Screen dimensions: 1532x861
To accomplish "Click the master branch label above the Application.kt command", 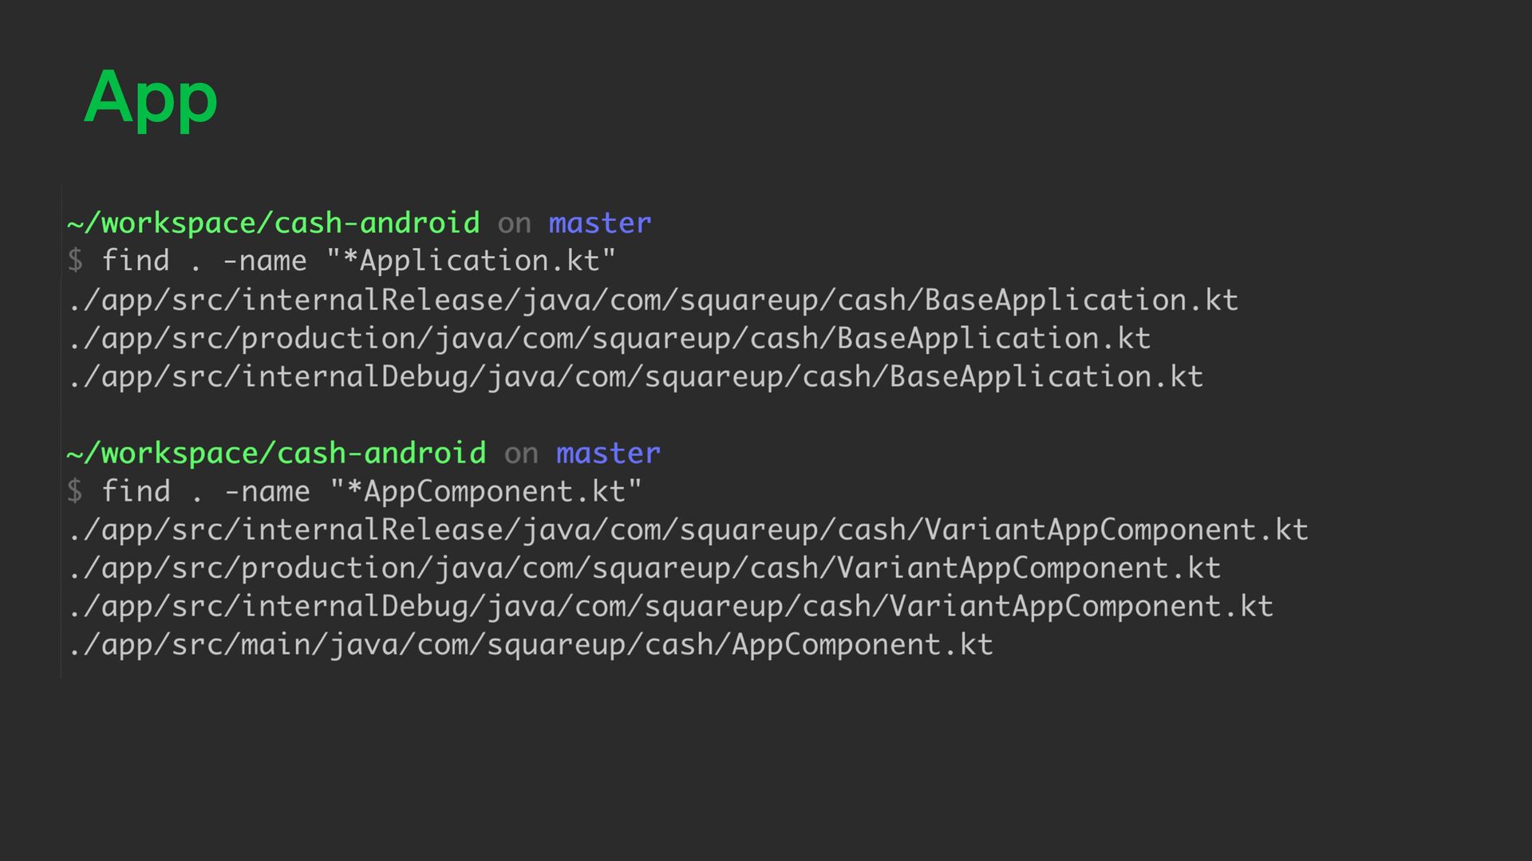I will (x=600, y=223).
